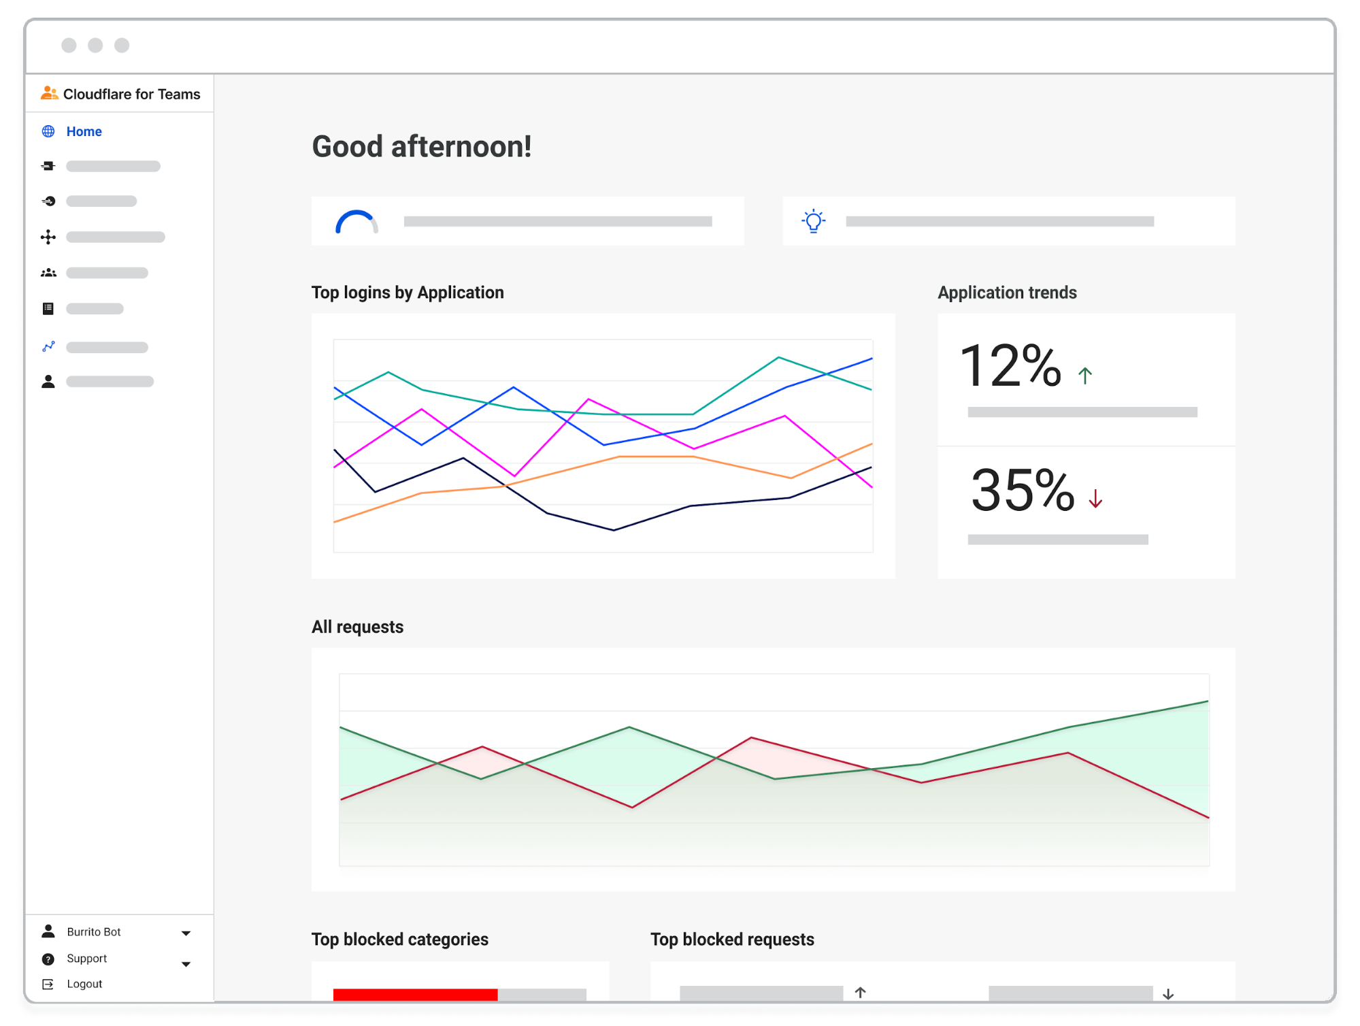Select the Home menu item

84,131
